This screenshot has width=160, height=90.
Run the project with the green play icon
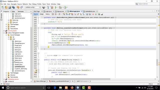[x=56, y=7]
